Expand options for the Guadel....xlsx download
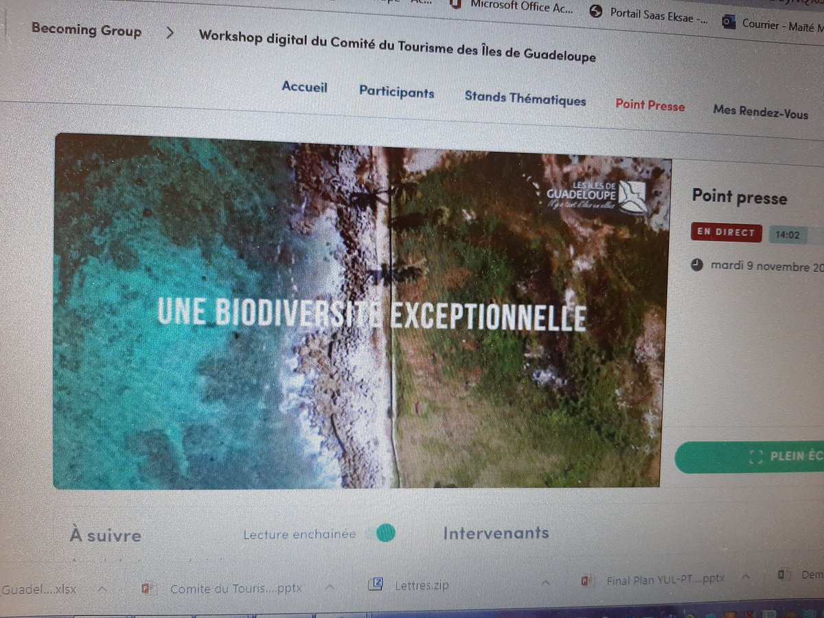The height and width of the screenshot is (618, 824). tap(102, 589)
